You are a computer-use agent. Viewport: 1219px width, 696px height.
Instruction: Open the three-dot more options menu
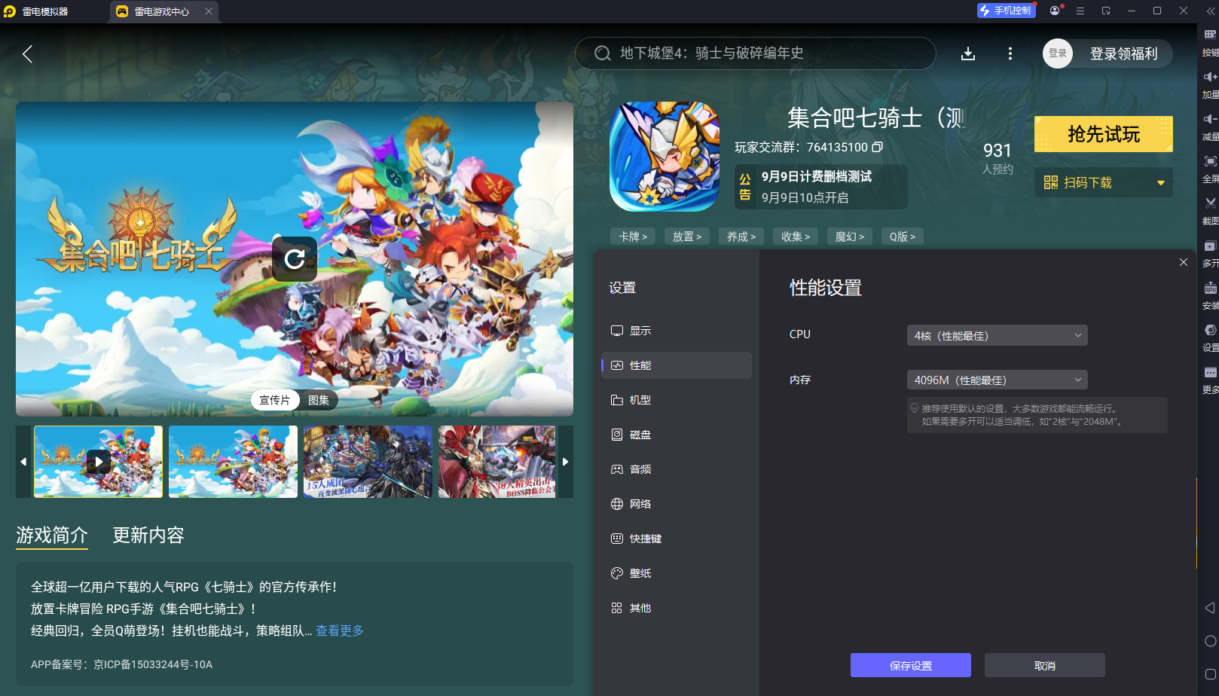click(1010, 53)
